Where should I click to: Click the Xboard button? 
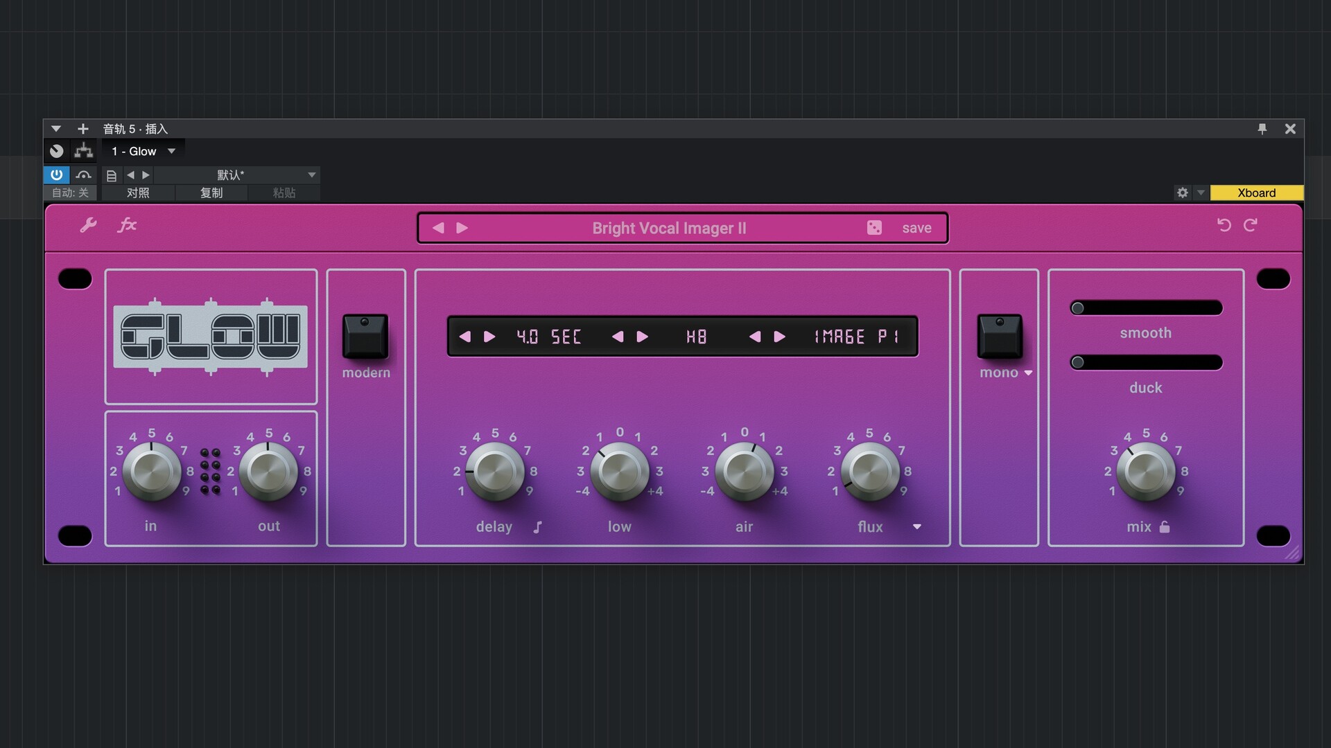[x=1256, y=193]
